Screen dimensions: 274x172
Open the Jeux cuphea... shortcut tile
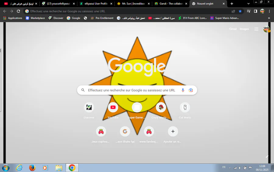pyautogui.click(x=101, y=135)
